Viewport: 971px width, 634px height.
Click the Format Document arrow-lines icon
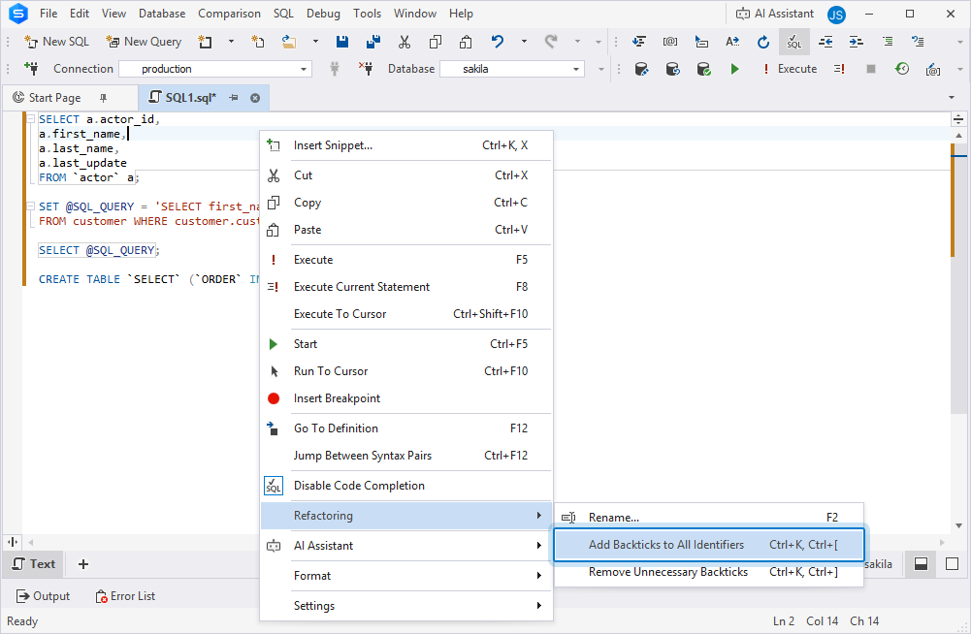(638, 42)
